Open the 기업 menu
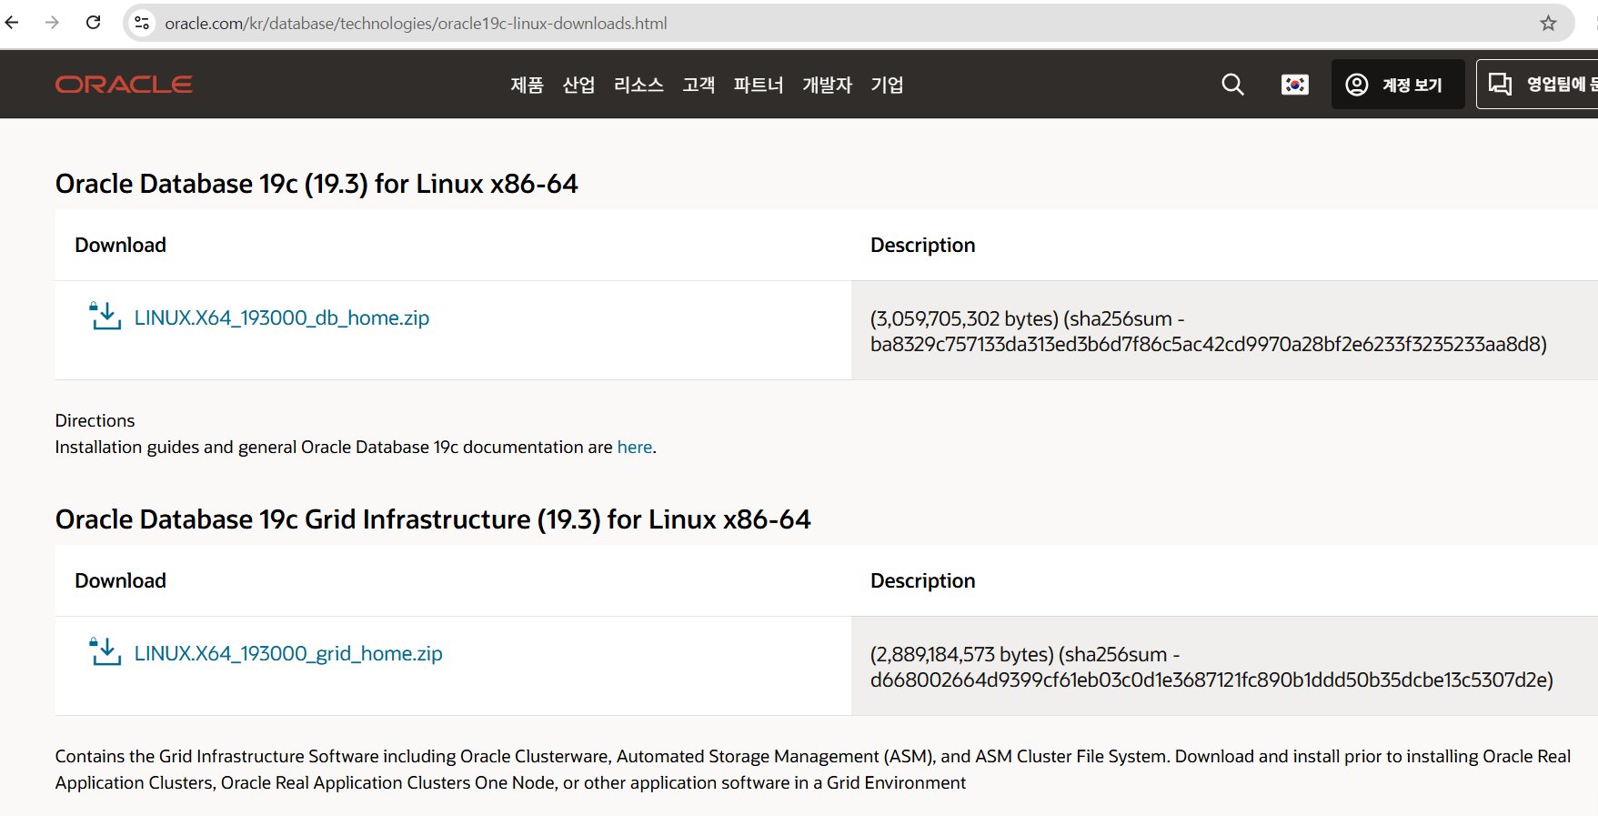 [x=887, y=85]
